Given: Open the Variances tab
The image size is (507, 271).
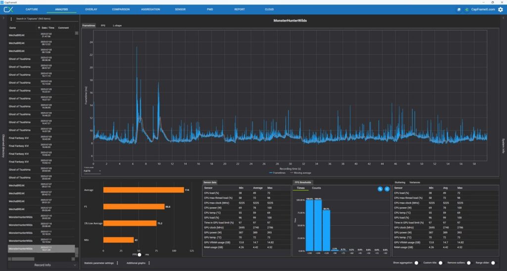Looking at the screenshot, I should [415, 182].
